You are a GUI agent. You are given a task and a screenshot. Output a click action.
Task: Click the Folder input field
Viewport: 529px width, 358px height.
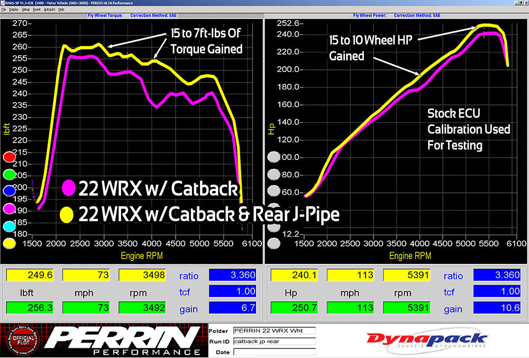point(273,331)
